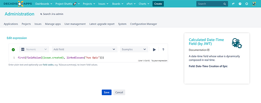
Task: Open the feedback megaphone icon
Action: [x=233, y=4]
